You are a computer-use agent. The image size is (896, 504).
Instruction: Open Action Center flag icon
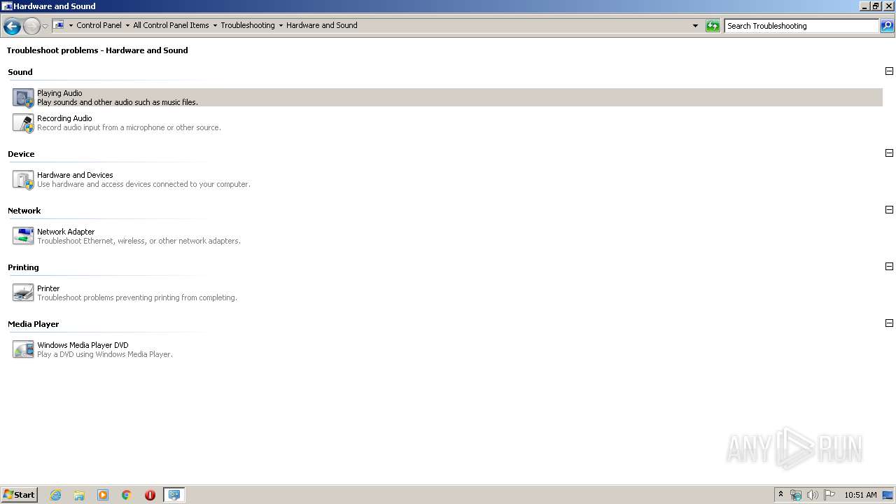tap(829, 495)
